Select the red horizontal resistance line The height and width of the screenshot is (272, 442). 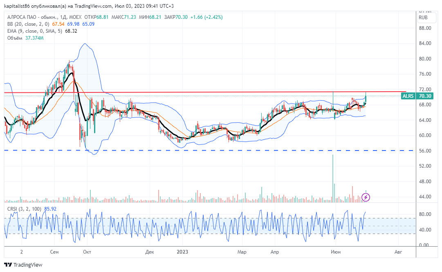[x=205, y=92]
